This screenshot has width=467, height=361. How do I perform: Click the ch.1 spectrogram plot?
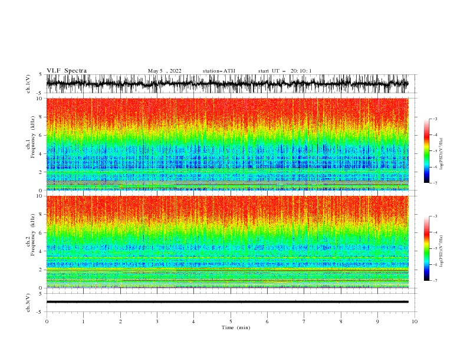pyautogui.click(x=227, y=144)
